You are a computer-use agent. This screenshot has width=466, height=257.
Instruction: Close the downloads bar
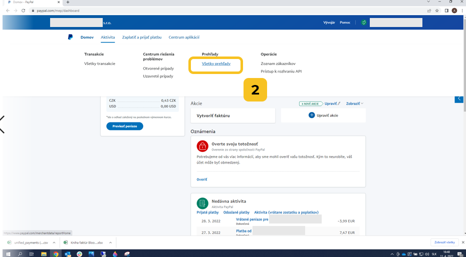tap(462, 242)
